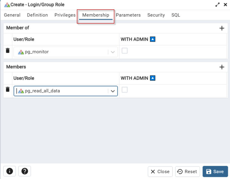
Task: Open the Security tab
Action: pyautogui.click(x=156, y=15)
